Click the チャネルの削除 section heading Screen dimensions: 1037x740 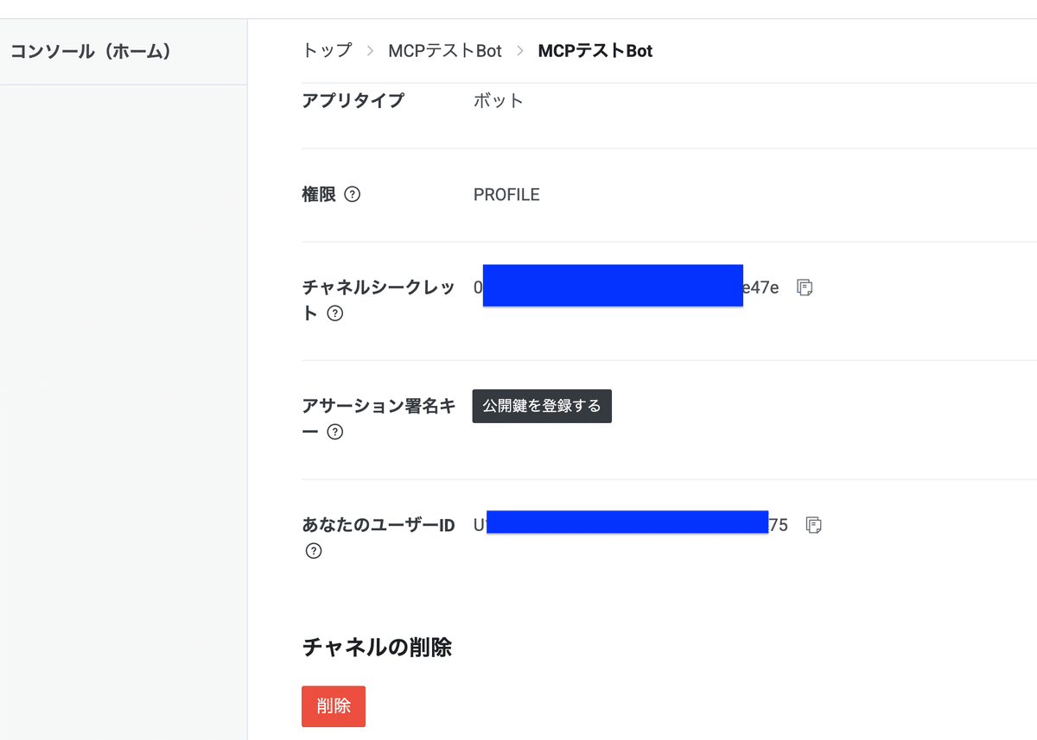click(x=377, y=647)
